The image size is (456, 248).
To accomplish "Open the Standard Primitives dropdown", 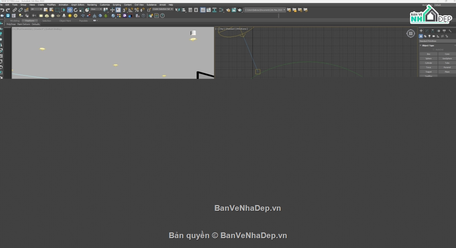I will (x=437, y=41).
